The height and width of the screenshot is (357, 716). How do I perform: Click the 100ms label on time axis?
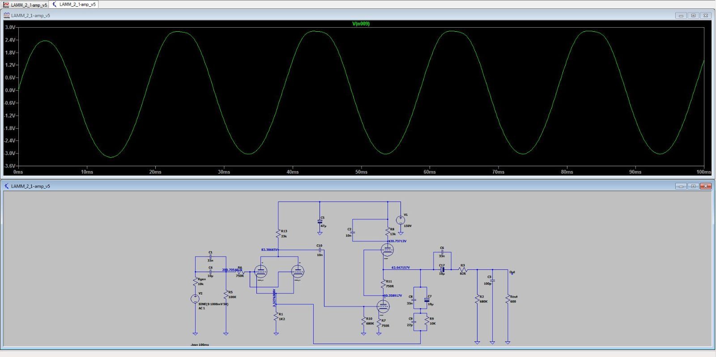[703, 172]
